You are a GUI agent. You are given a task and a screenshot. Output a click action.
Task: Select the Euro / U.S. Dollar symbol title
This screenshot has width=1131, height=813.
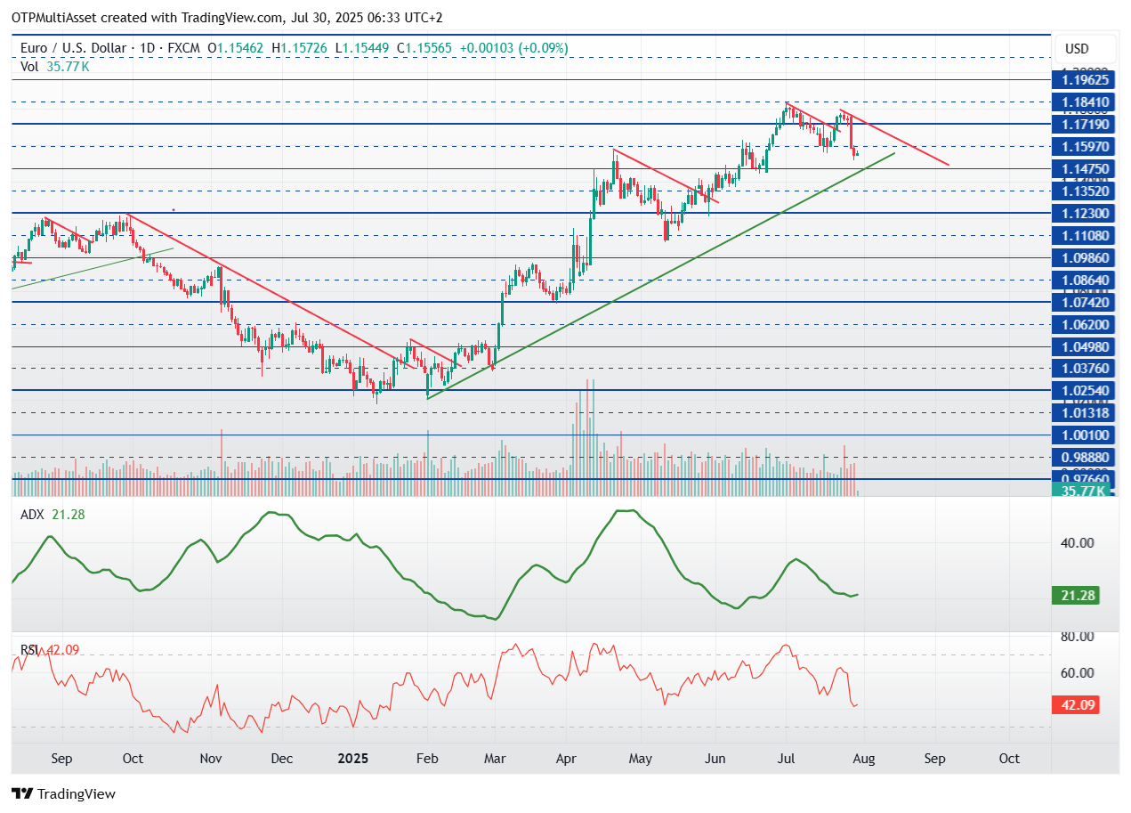click(x=74, y=47)
